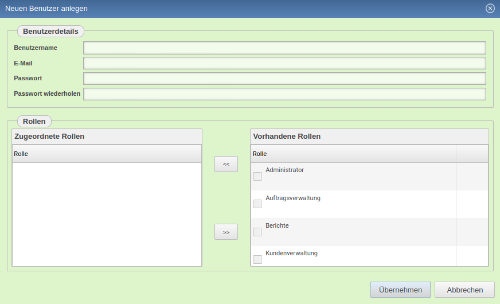Viewport: 500px width, 304px height.
Task: Click the Auftragsverwaltung role name
Action: point(293,198)
